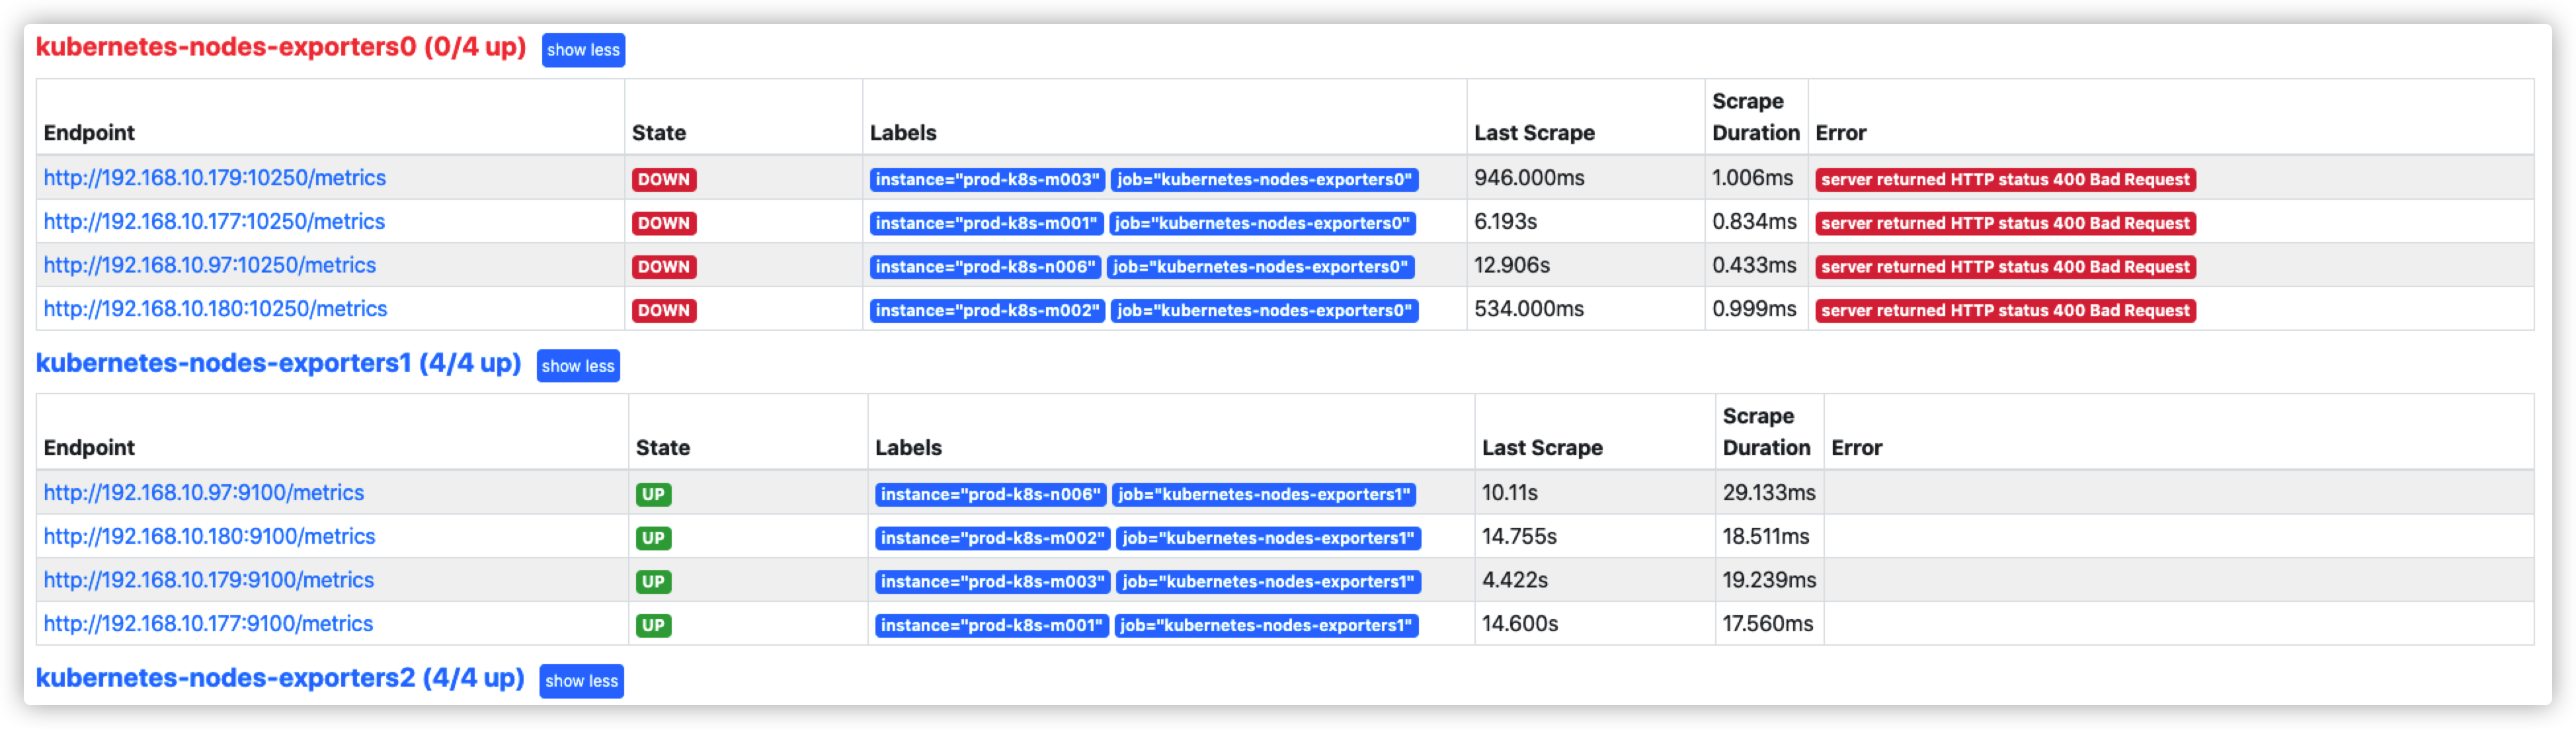
Task: Click UP badge for 192.168.10.177:9100
Action: tap(653, 626)
